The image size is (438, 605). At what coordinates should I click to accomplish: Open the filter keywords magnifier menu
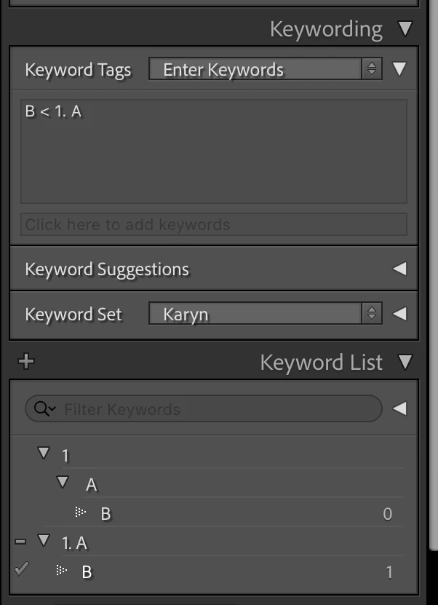[x=44, y=408]
